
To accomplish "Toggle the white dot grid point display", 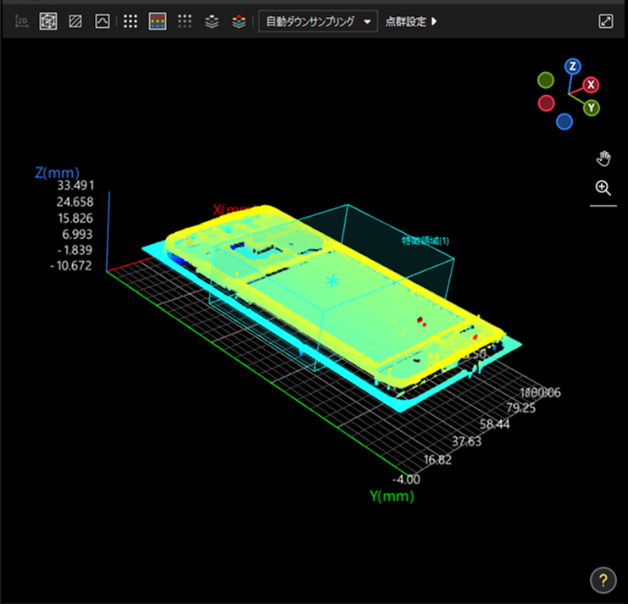I will click(x=131, y=22).
